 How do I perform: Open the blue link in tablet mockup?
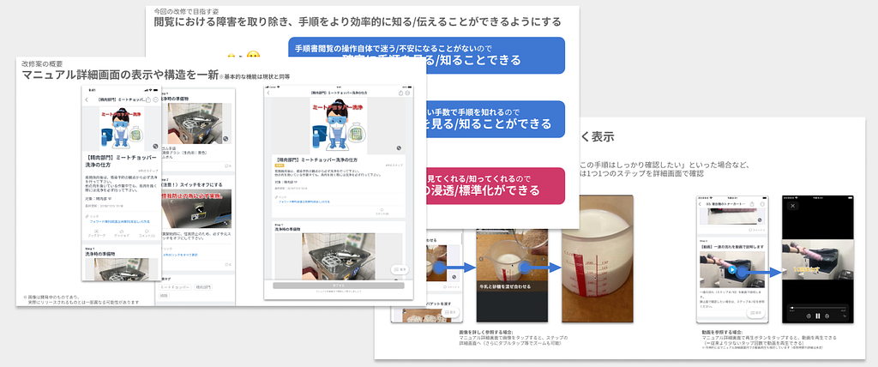click(304, 202)
